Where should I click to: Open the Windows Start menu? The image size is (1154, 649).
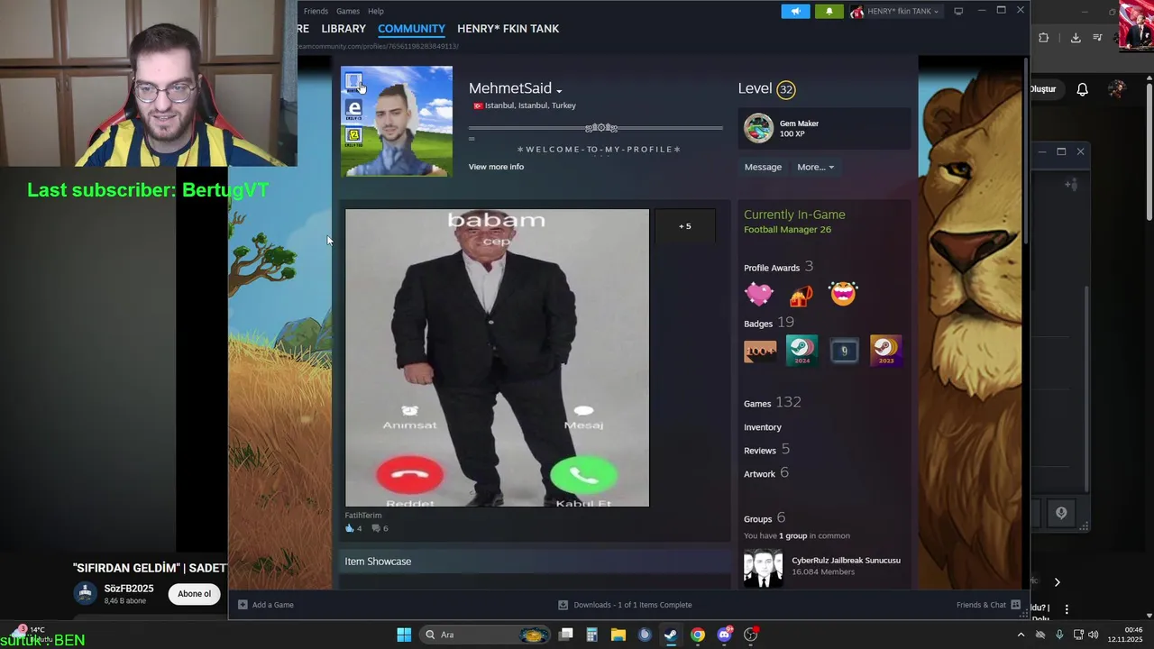click(x=404, y=635)
